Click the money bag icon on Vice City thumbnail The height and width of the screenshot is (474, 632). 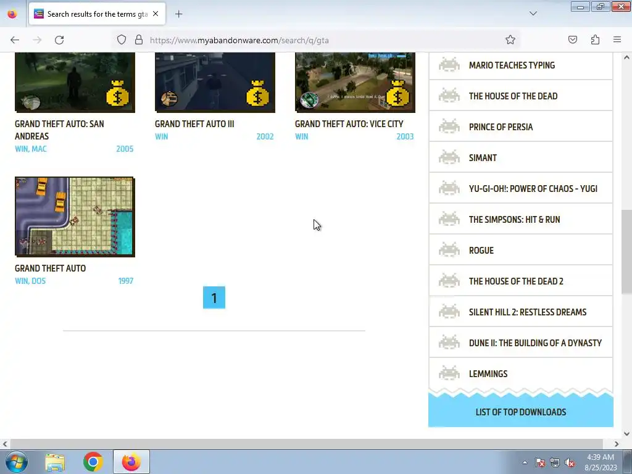point(397,94)
